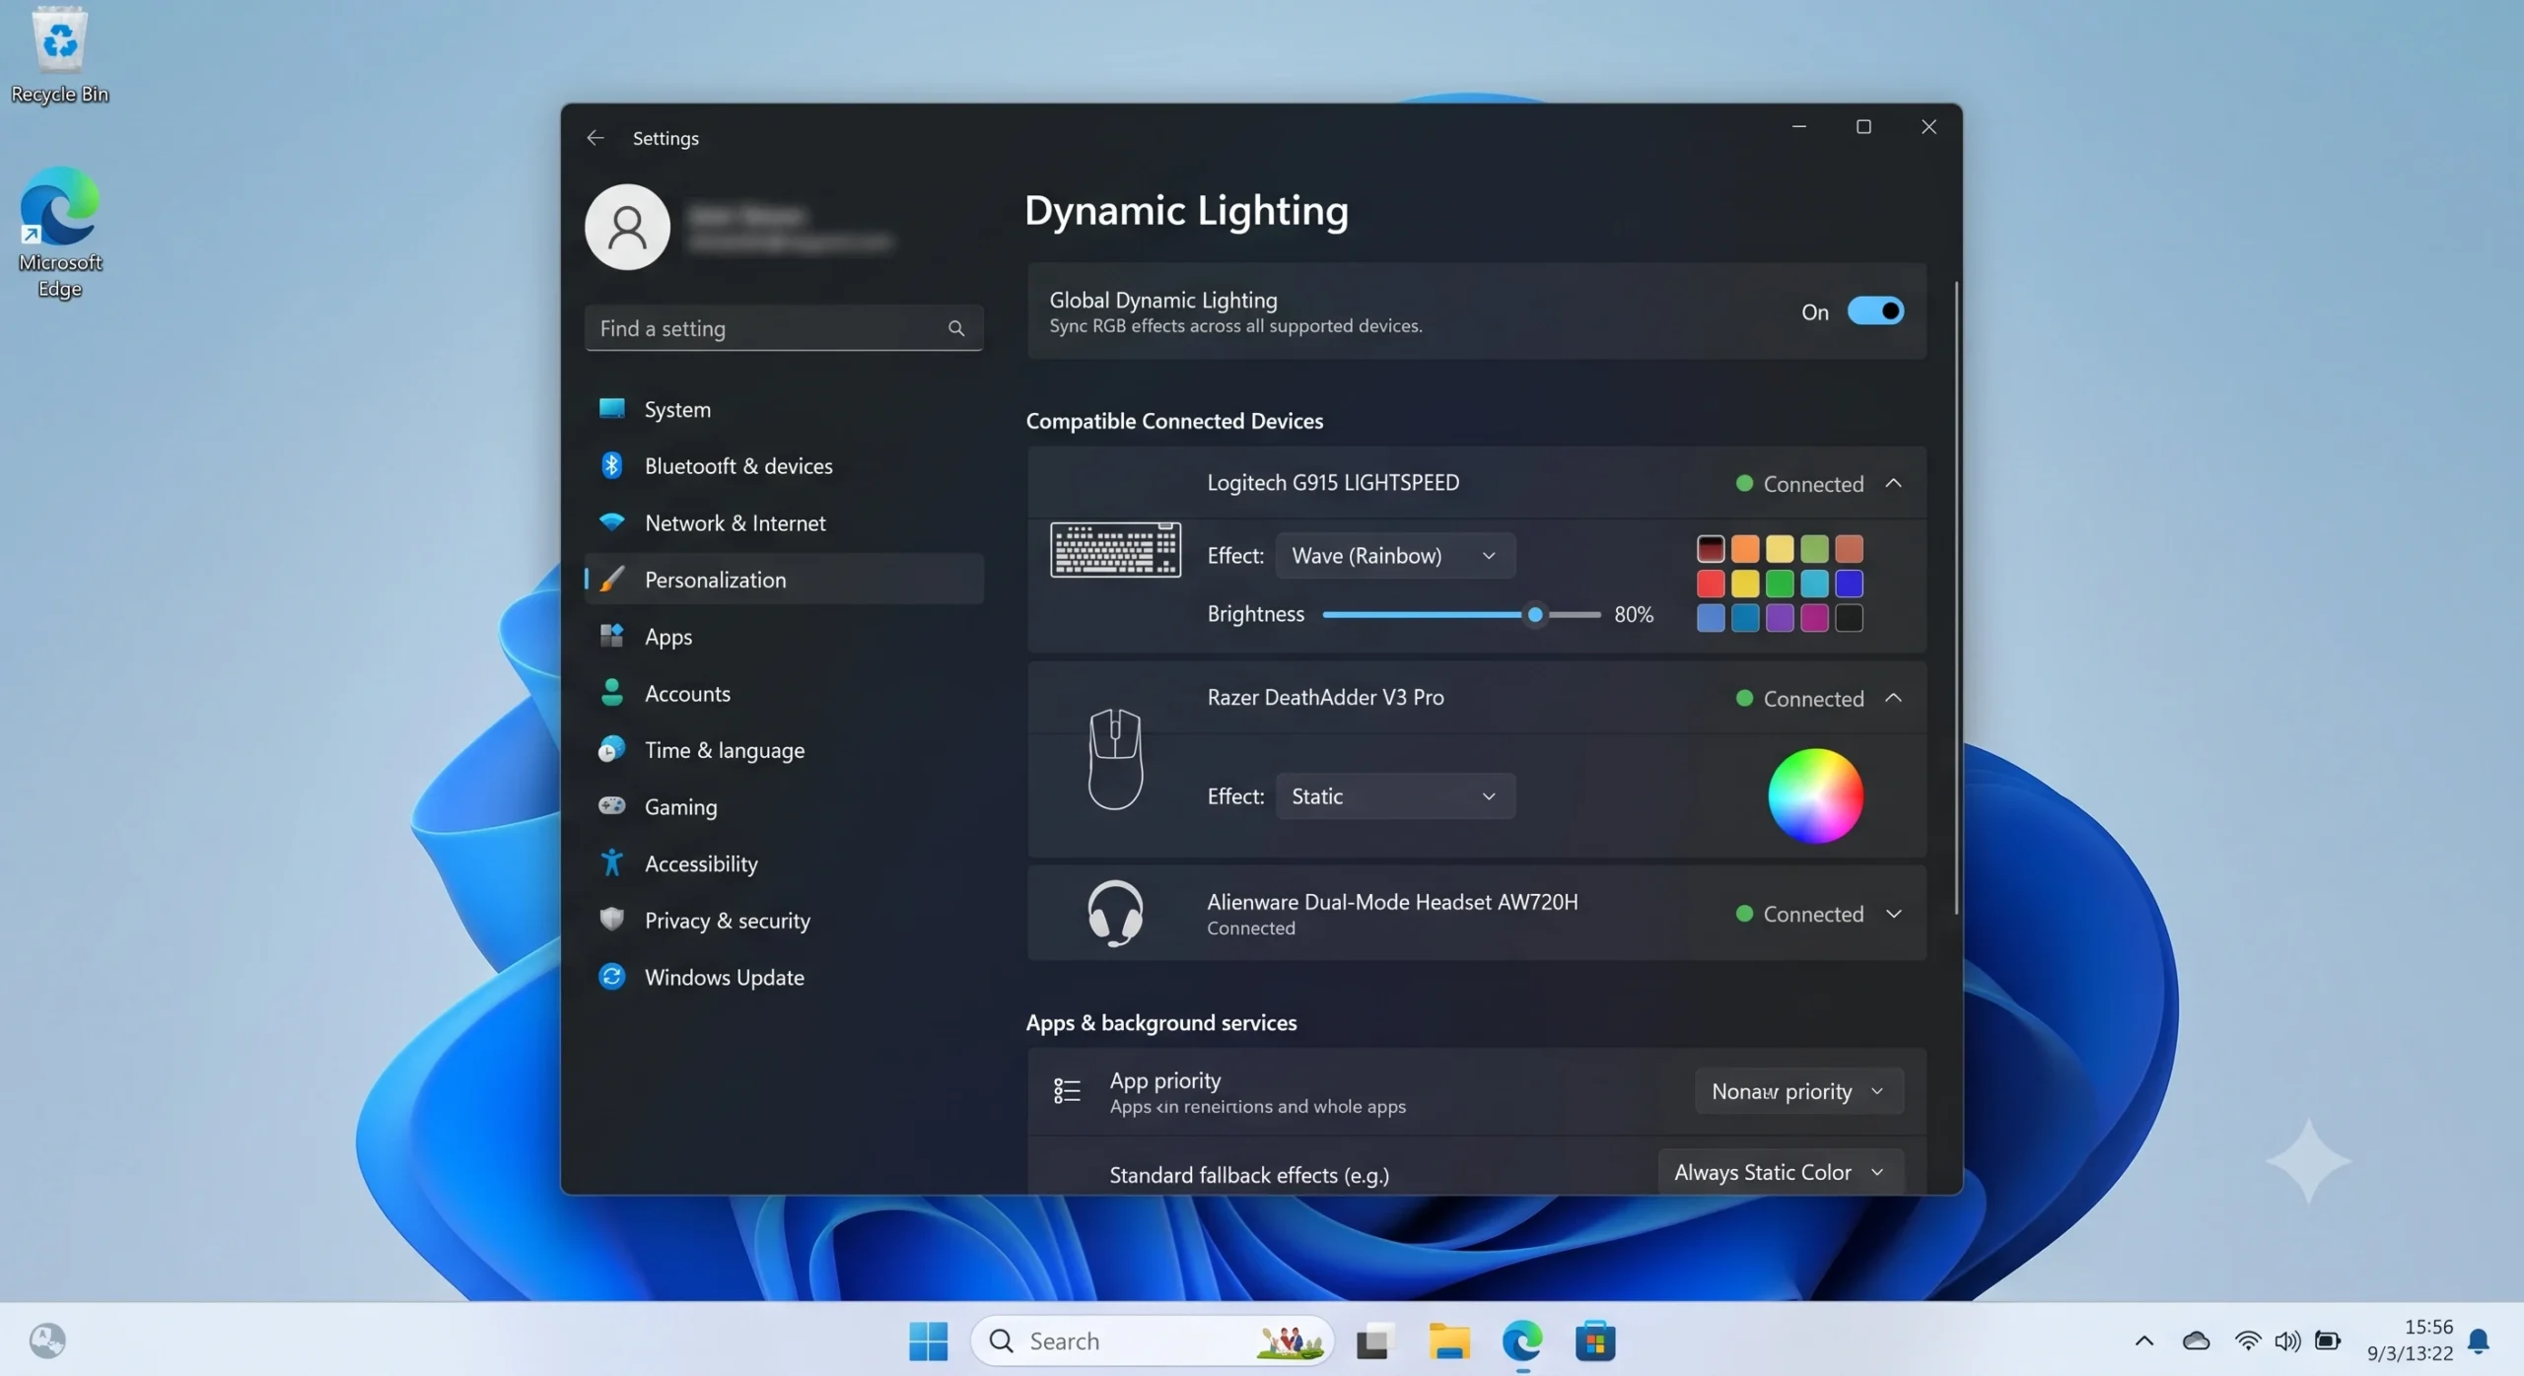Open Network & Internet category
Viewport: 2524px width, 1376px height.
[x=784, y=522]
